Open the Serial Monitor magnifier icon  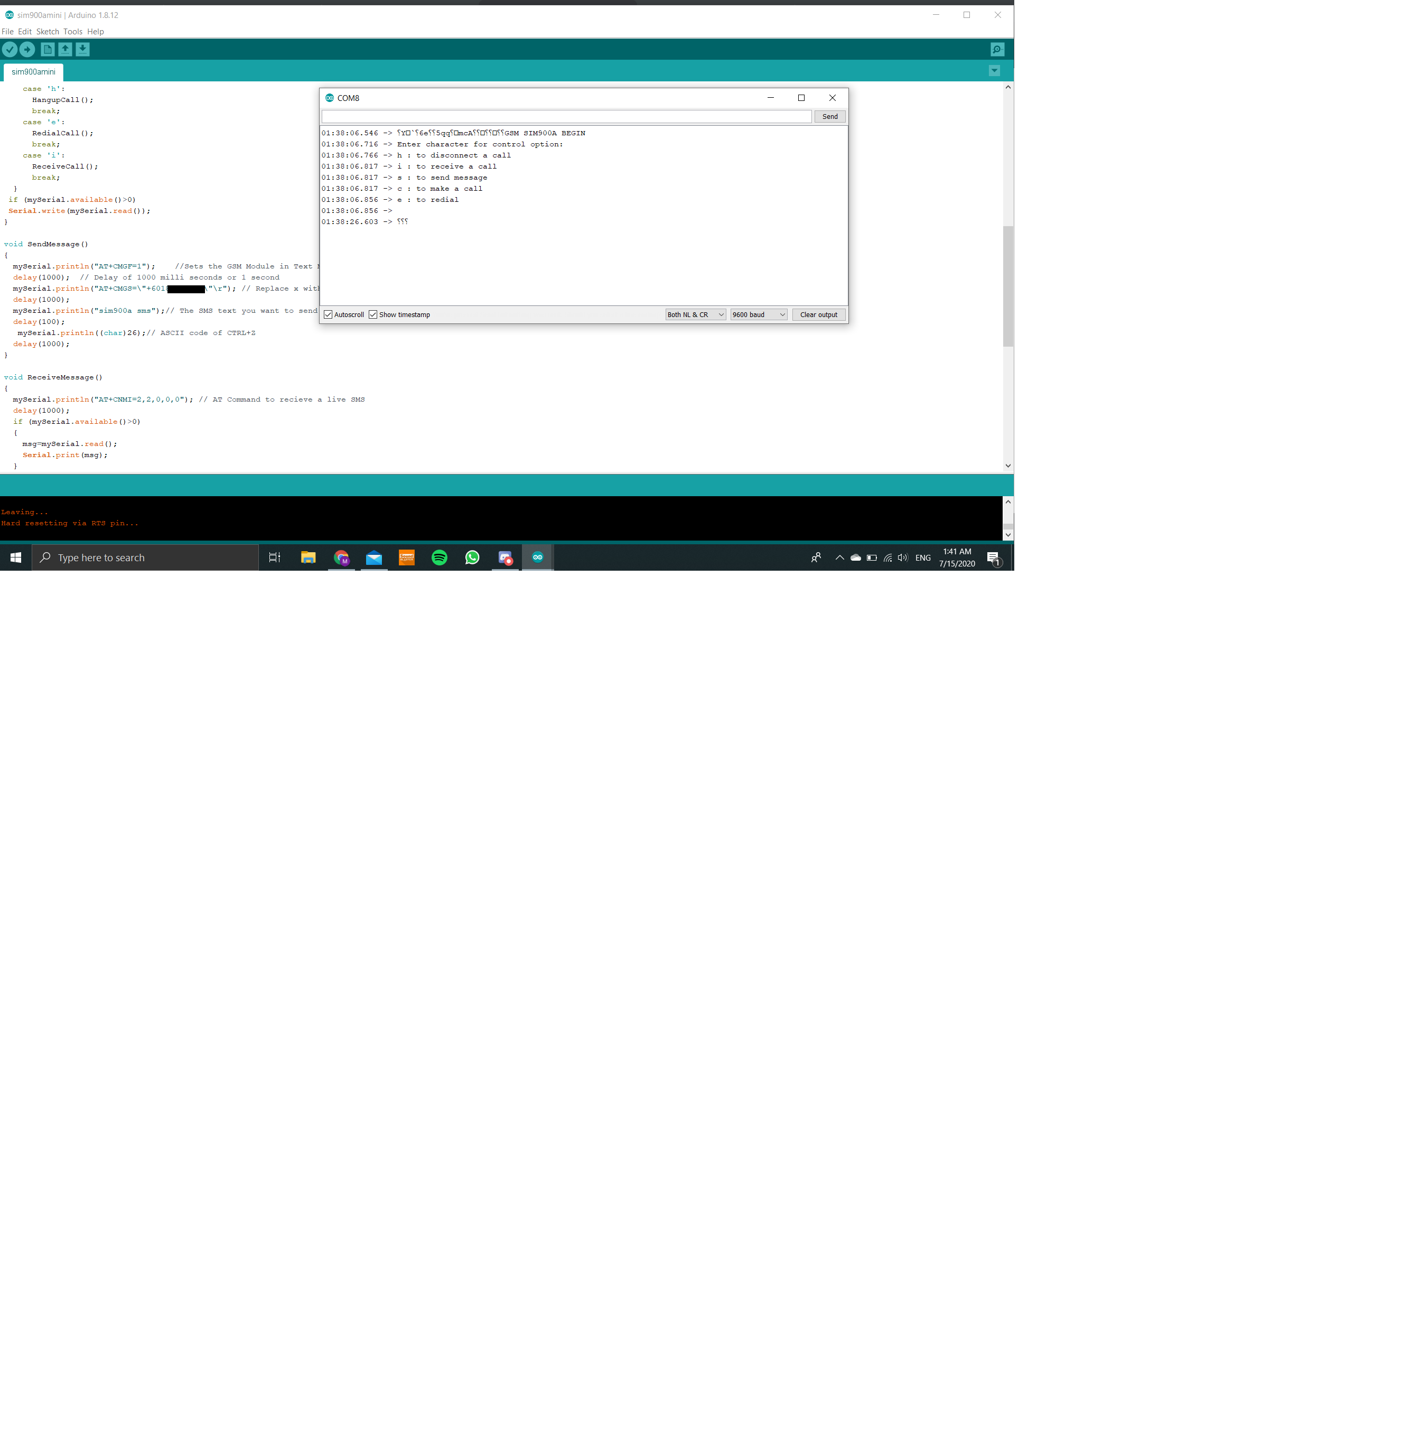pyautogui.click(x=997, y=49)
